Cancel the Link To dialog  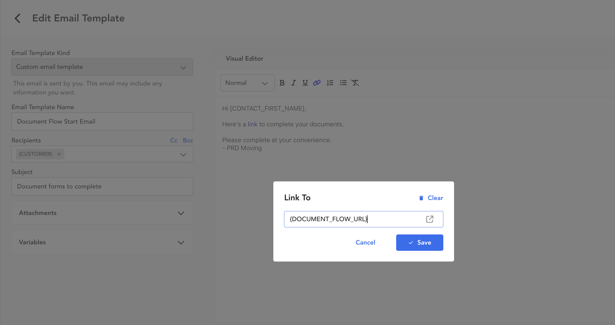click(x=365, y=243)
